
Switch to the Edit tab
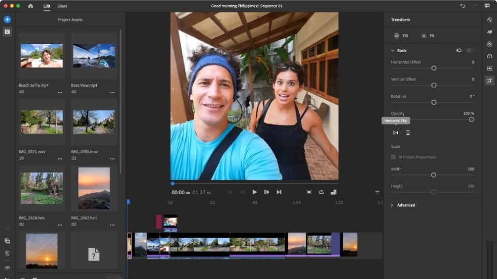click(47, 6)
